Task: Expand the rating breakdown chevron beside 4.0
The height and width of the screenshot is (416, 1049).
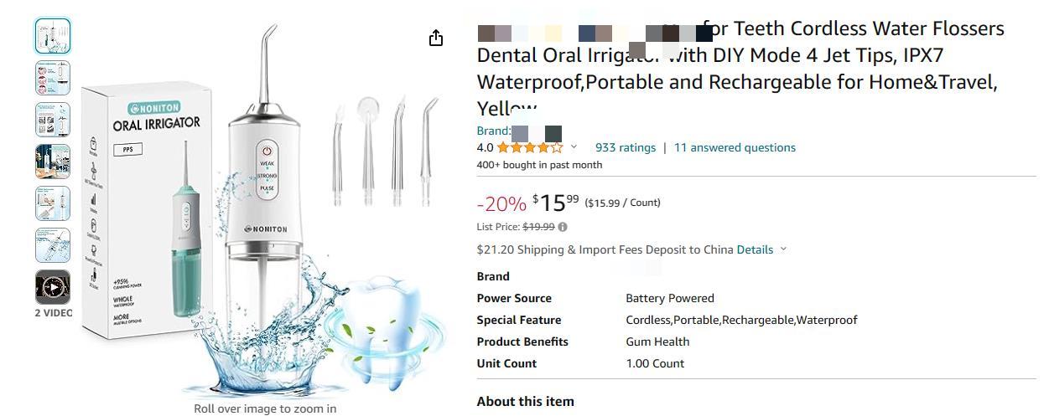Action: tap(574, 147)
